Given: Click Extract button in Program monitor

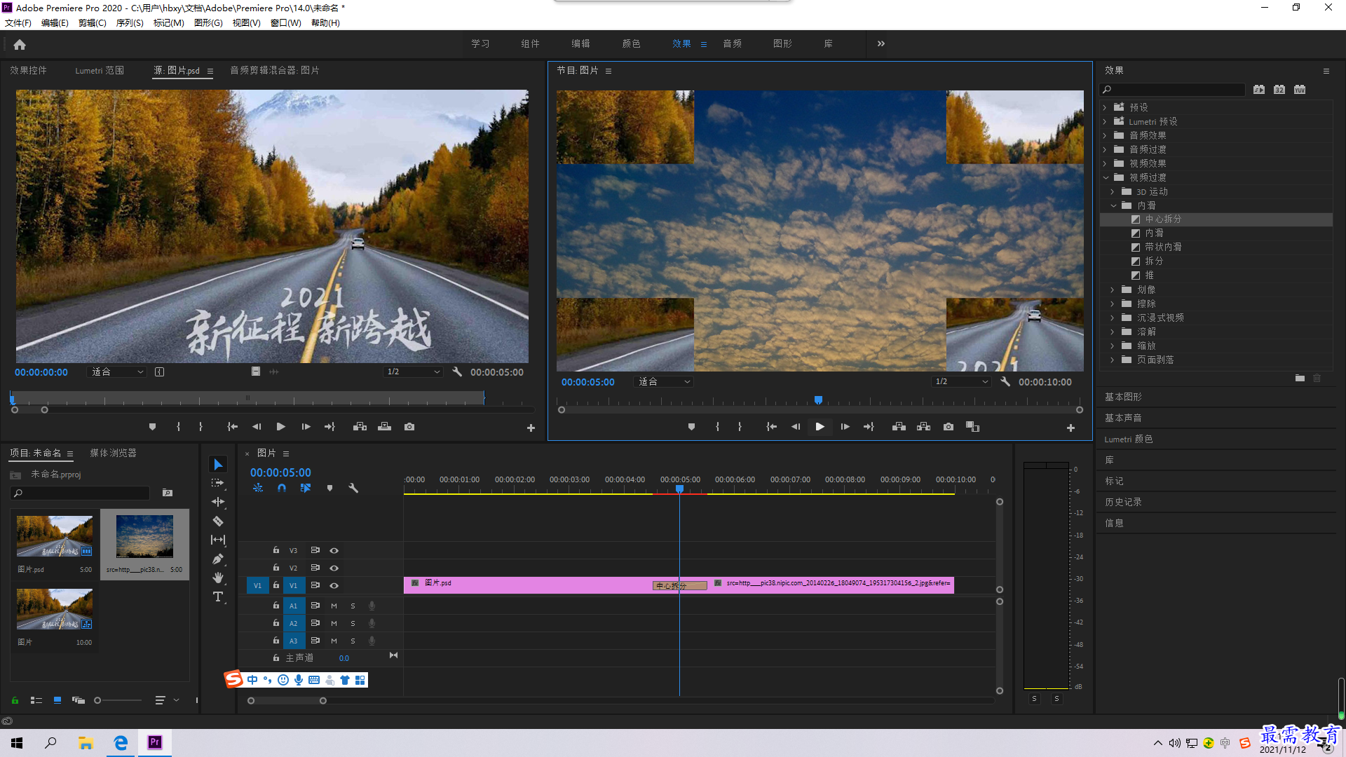Looking at the screenshot, I should click(x=923, y=426).
